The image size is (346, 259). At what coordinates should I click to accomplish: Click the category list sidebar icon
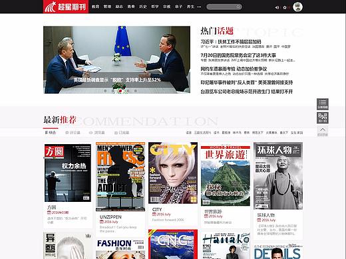[x=323, y=104]
